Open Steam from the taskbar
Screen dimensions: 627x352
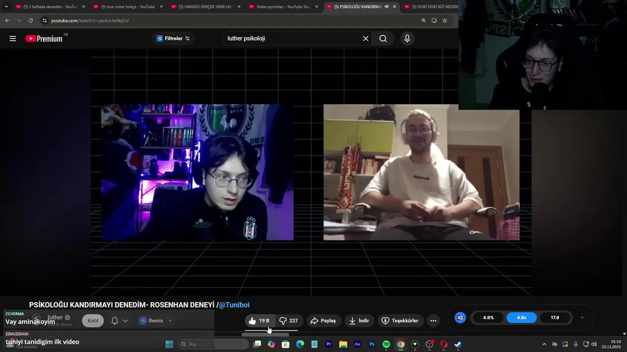click(x=458, y=344)
